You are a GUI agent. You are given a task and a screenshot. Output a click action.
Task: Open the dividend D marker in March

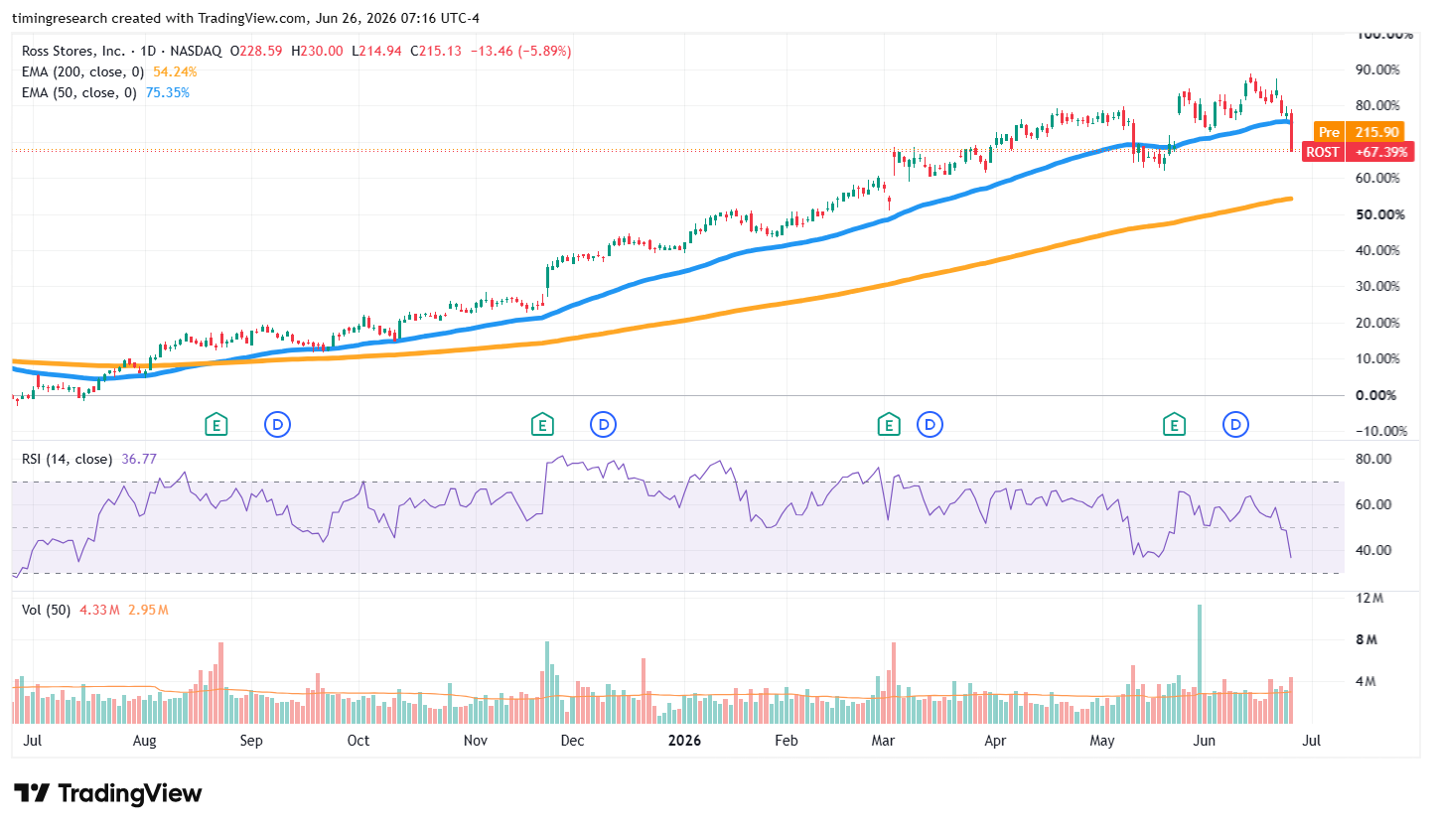930,425
